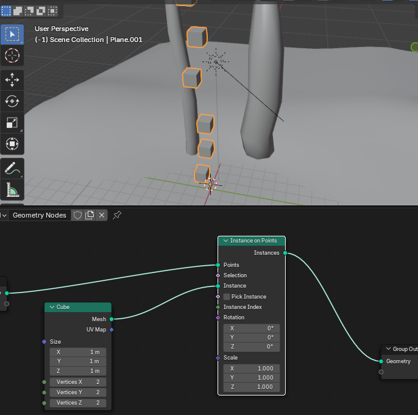Set selection mode to Subtract

pyautogui.click(x=29, y=11)
